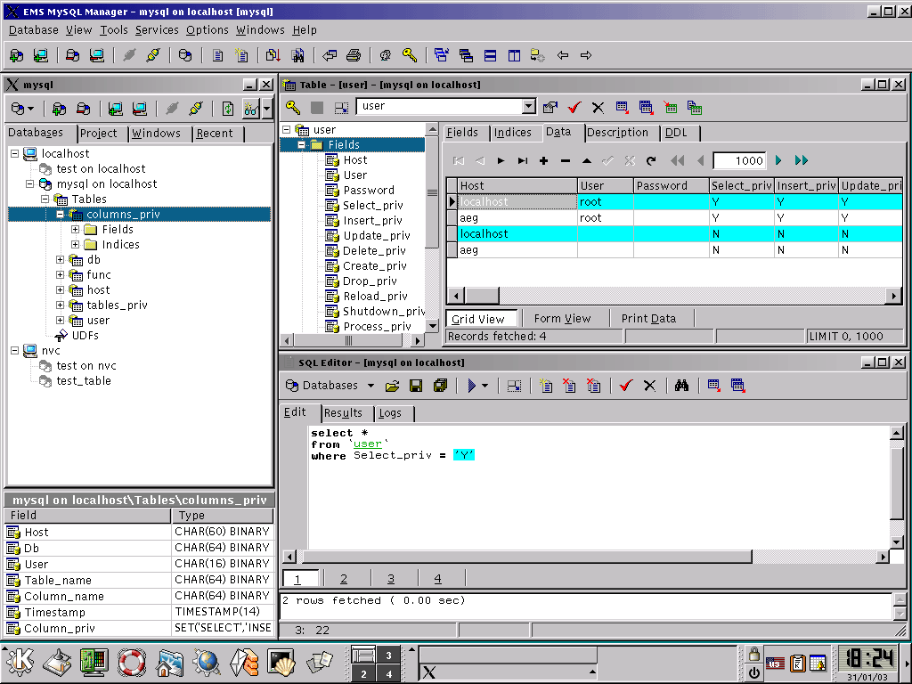This screenshot has height=684, width=912.
Task: Collapse the nvc host node
Action: click(15, 350)
